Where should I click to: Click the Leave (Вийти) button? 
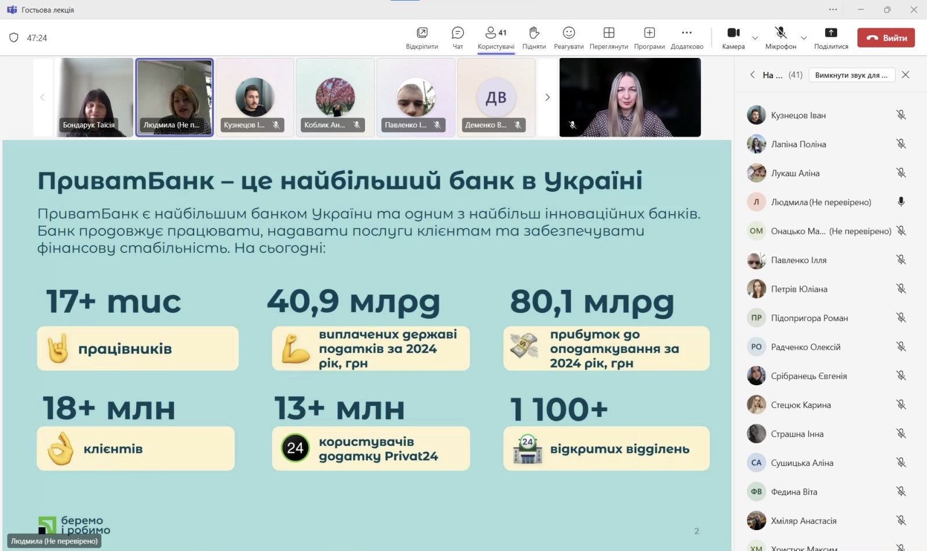coord(886,38)
